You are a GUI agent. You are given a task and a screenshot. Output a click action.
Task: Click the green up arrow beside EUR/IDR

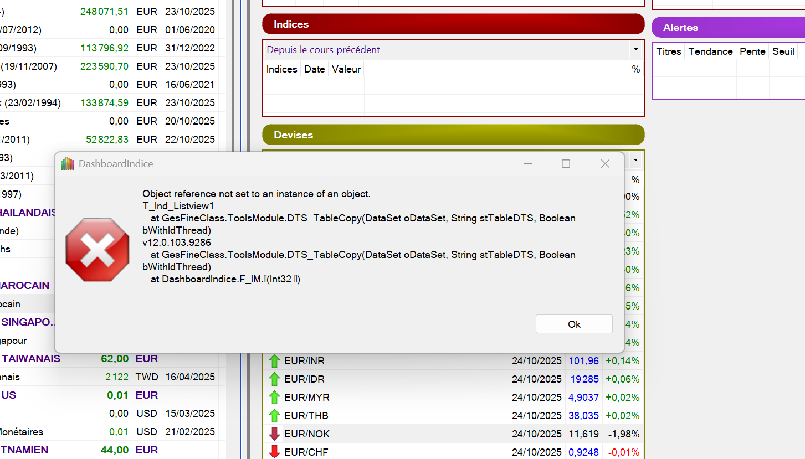274,379
